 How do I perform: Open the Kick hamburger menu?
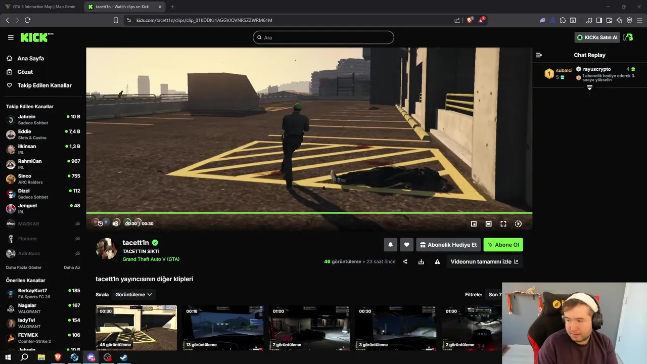pyautogui.click(x=11, y=37)
